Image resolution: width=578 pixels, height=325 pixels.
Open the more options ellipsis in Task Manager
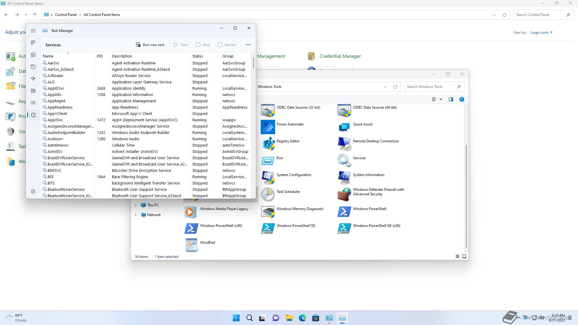pos(248,45)
